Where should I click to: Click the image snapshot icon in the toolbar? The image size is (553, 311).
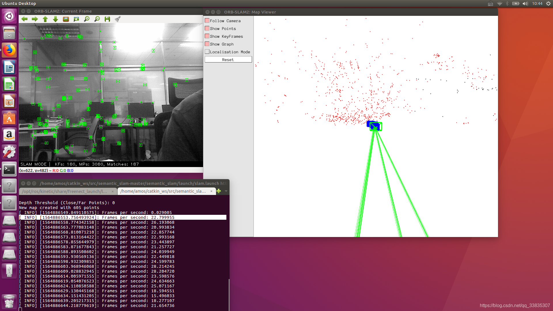[66, 19]
